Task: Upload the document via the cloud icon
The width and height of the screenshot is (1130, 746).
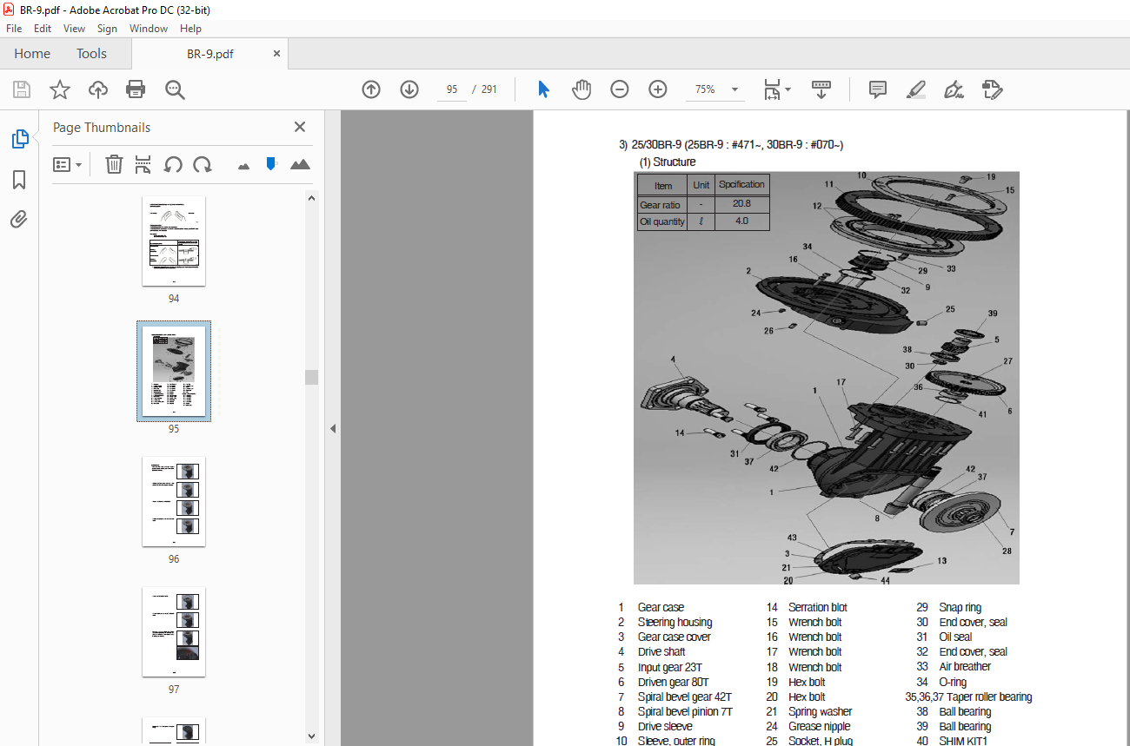Action: tap(98, 89)
